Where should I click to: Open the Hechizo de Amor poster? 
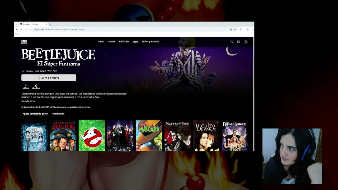(206, 136)
